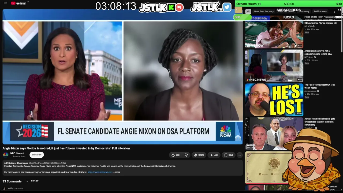The width and height of the screenshot is (343, 193).
Task: Open 'Angie Nixon says I'm not a socialist' title
Action: point(318,53)
